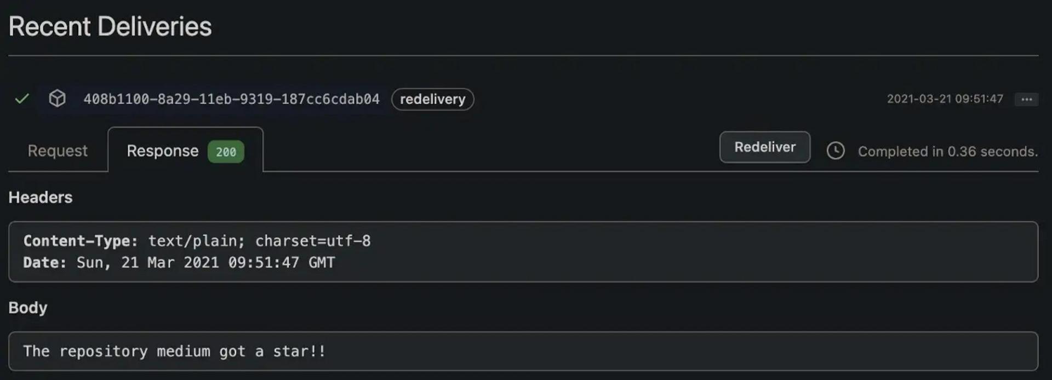
Task: Click the Completed in 0.36 seconds text
Action: point(947,152)
